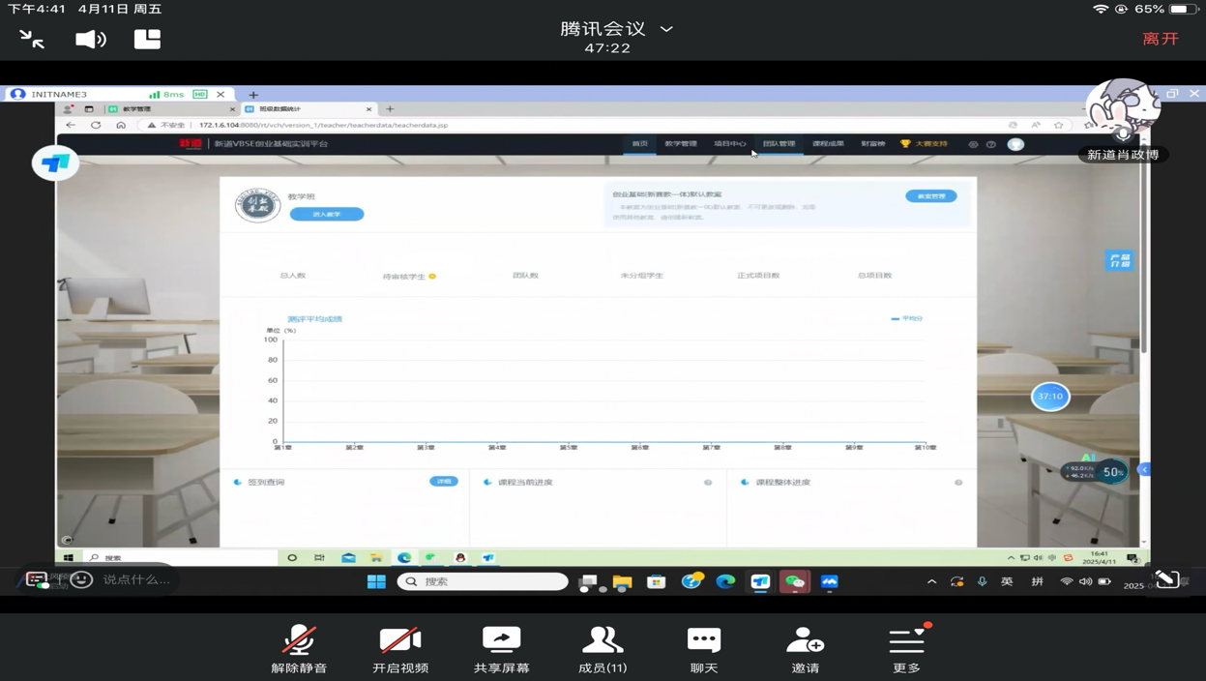
Task: Close the 班级数据统计 browser tab
Action: [x=368, y=109]
